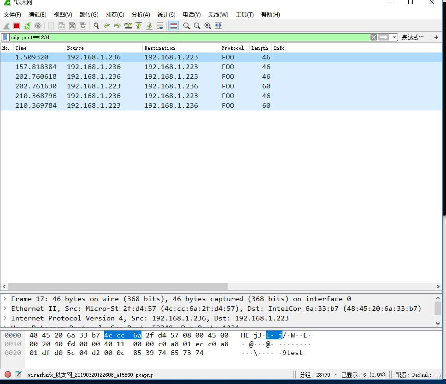This screenshot has height=384, width=446.
Task: Click the go to specified packet icon
Action: 128,26
